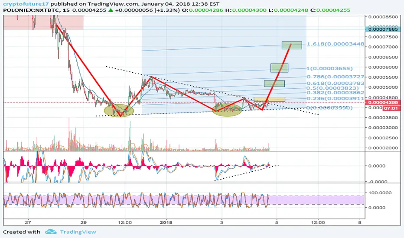This screenshot has height=238, width=404.
Task: Open the TradingView link beside Created with
Action: [x=78, y=232]
